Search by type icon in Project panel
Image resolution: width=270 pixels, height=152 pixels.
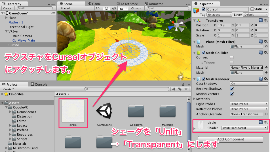174,89
